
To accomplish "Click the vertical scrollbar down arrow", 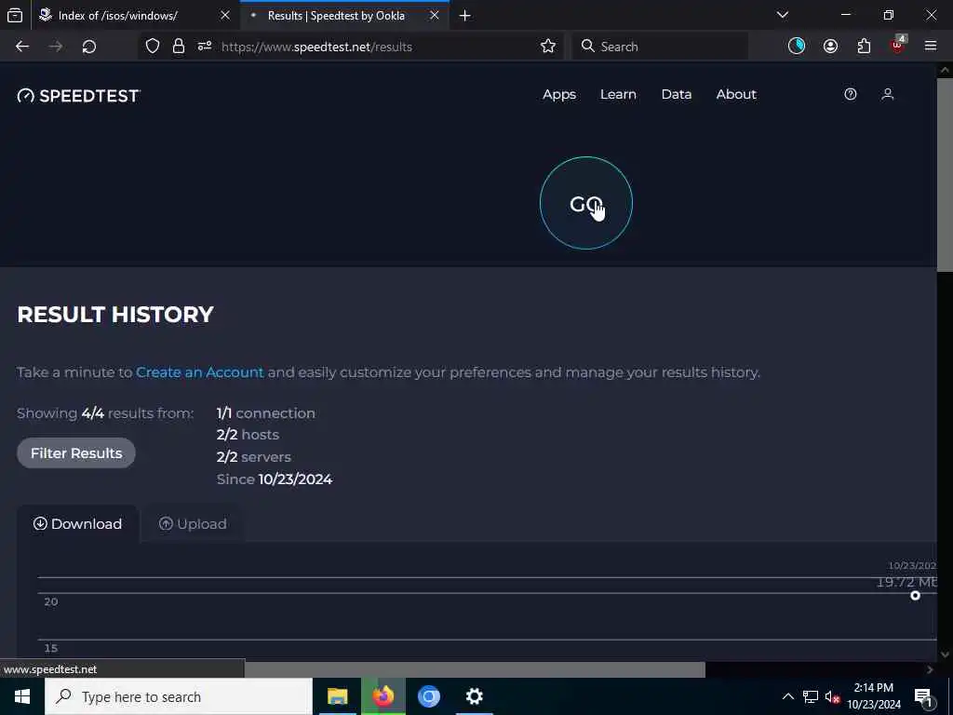I will point(945,654).
